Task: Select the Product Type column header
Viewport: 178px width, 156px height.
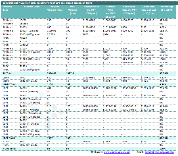Action: (x=7, y=8)
